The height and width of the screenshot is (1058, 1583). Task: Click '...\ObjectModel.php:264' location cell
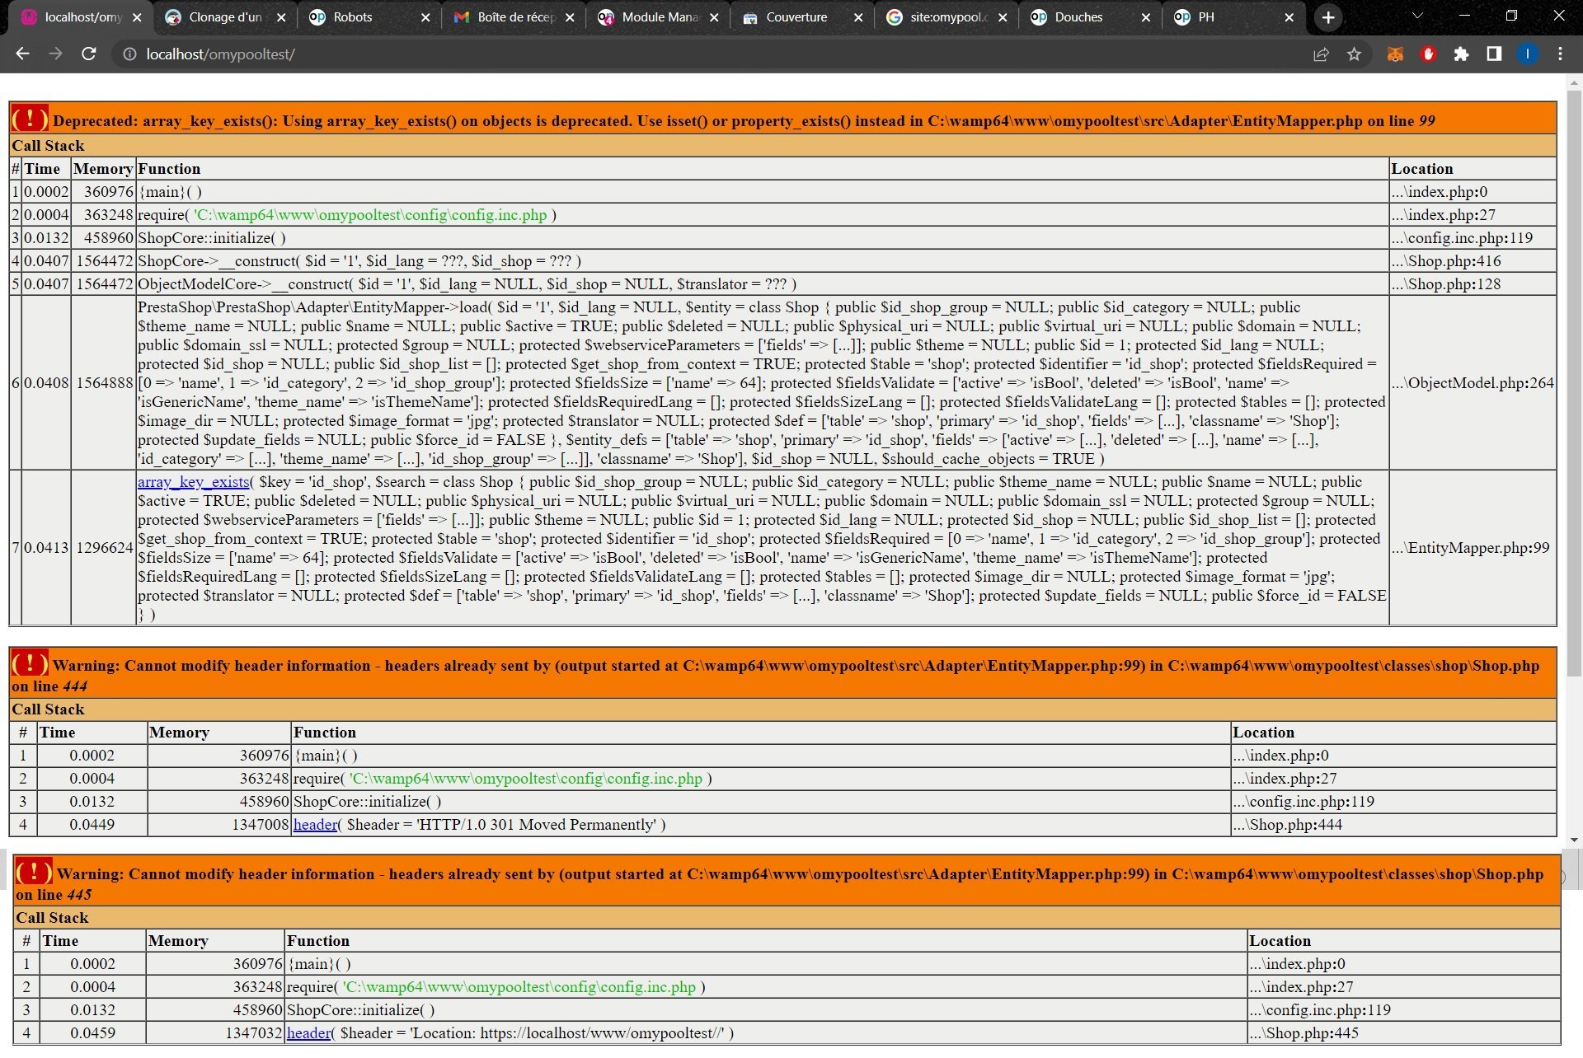pyautogui.click(x=1473, y=383)
